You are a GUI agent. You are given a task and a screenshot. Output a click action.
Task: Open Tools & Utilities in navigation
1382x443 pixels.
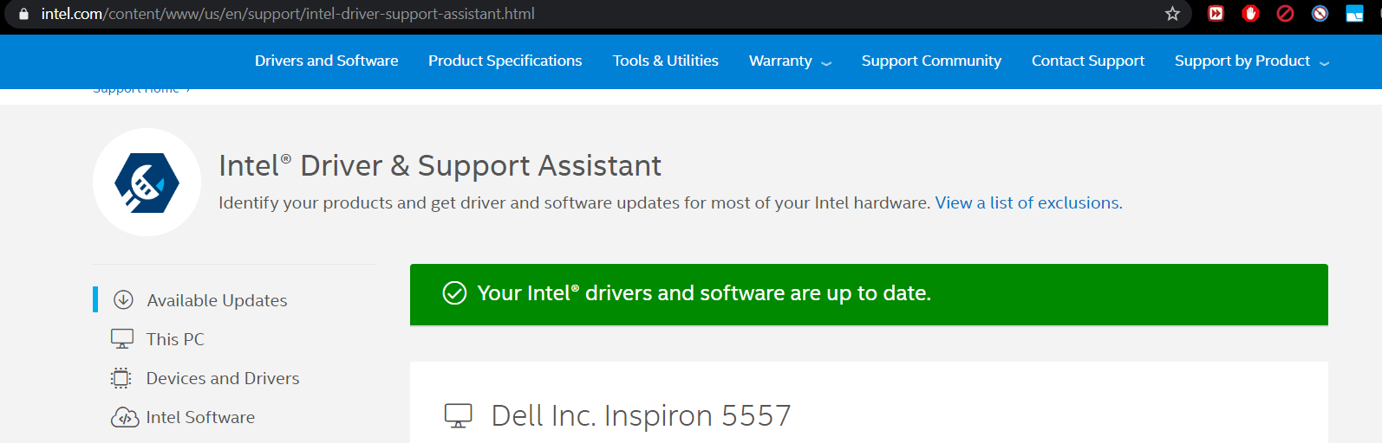pos(665,61)
